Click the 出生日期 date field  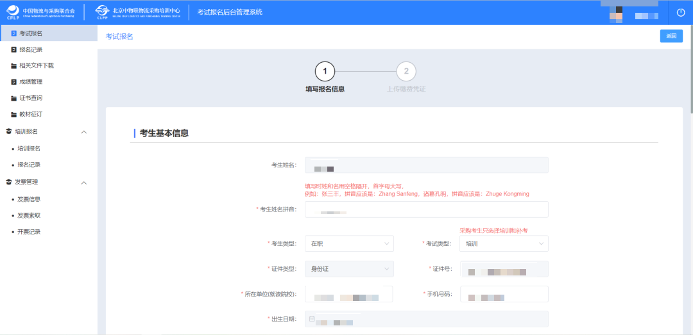tap(427, 319)
